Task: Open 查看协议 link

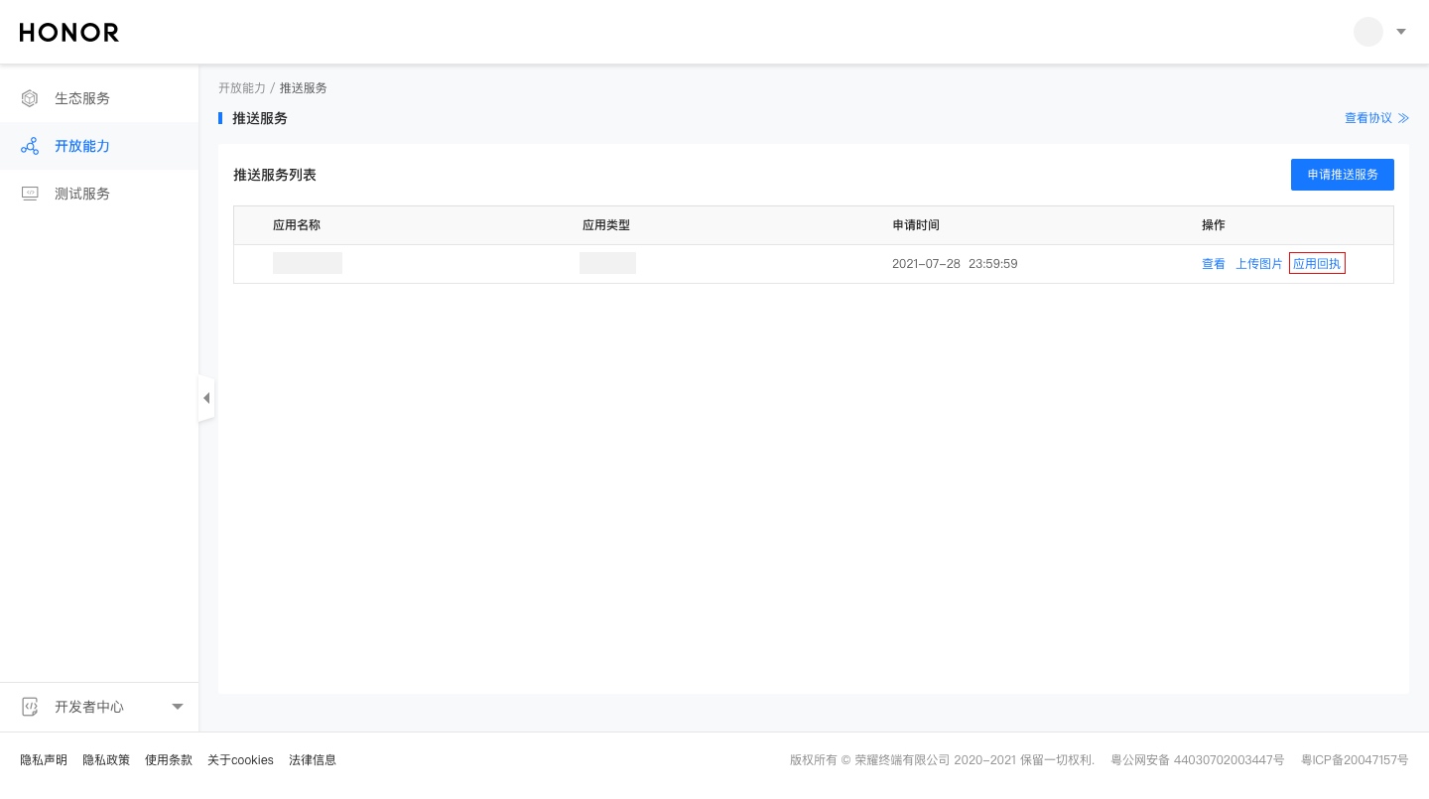Action: click(x=1376, y=118)
